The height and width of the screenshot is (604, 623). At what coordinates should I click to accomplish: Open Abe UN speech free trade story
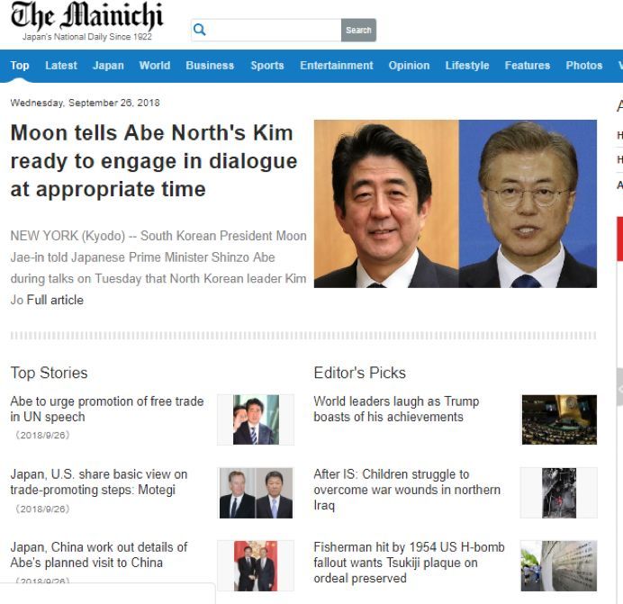point(107,409)
